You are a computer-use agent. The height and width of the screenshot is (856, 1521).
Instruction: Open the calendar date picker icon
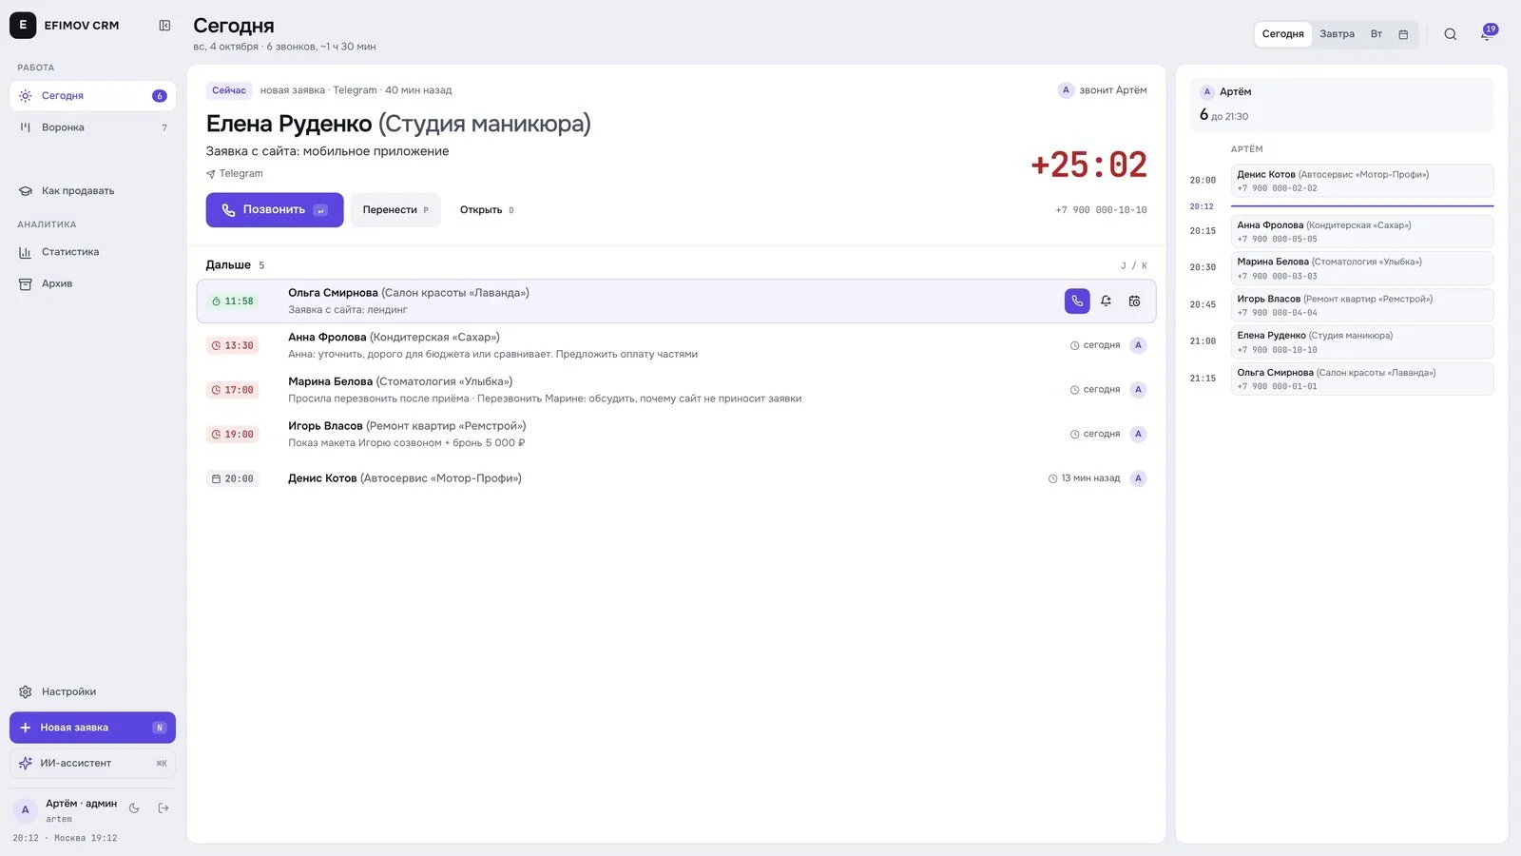click(x=1403, y=34)
